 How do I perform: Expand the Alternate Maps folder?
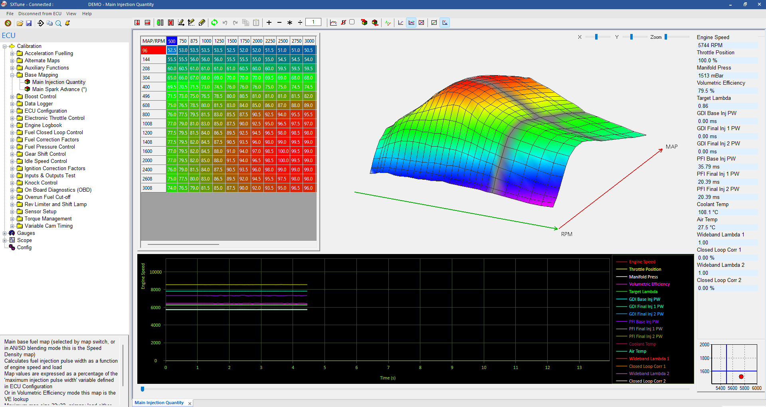click(x=12, y=61)
